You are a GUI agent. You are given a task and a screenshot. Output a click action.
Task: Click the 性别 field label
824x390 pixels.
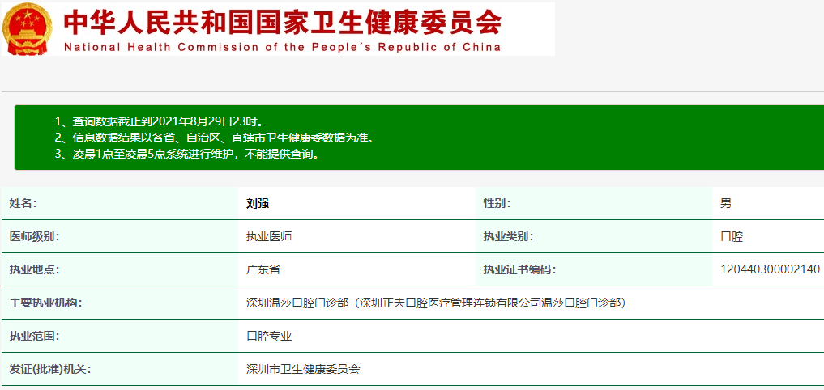pos(497,204)
